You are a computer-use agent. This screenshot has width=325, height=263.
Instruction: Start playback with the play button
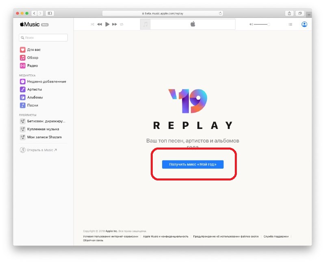click(x=107, y=24)
